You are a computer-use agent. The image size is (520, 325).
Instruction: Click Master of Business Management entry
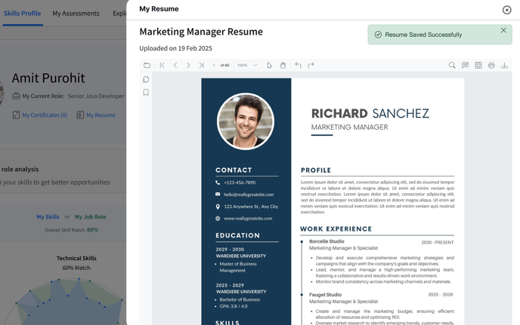[x=238, y=267]
